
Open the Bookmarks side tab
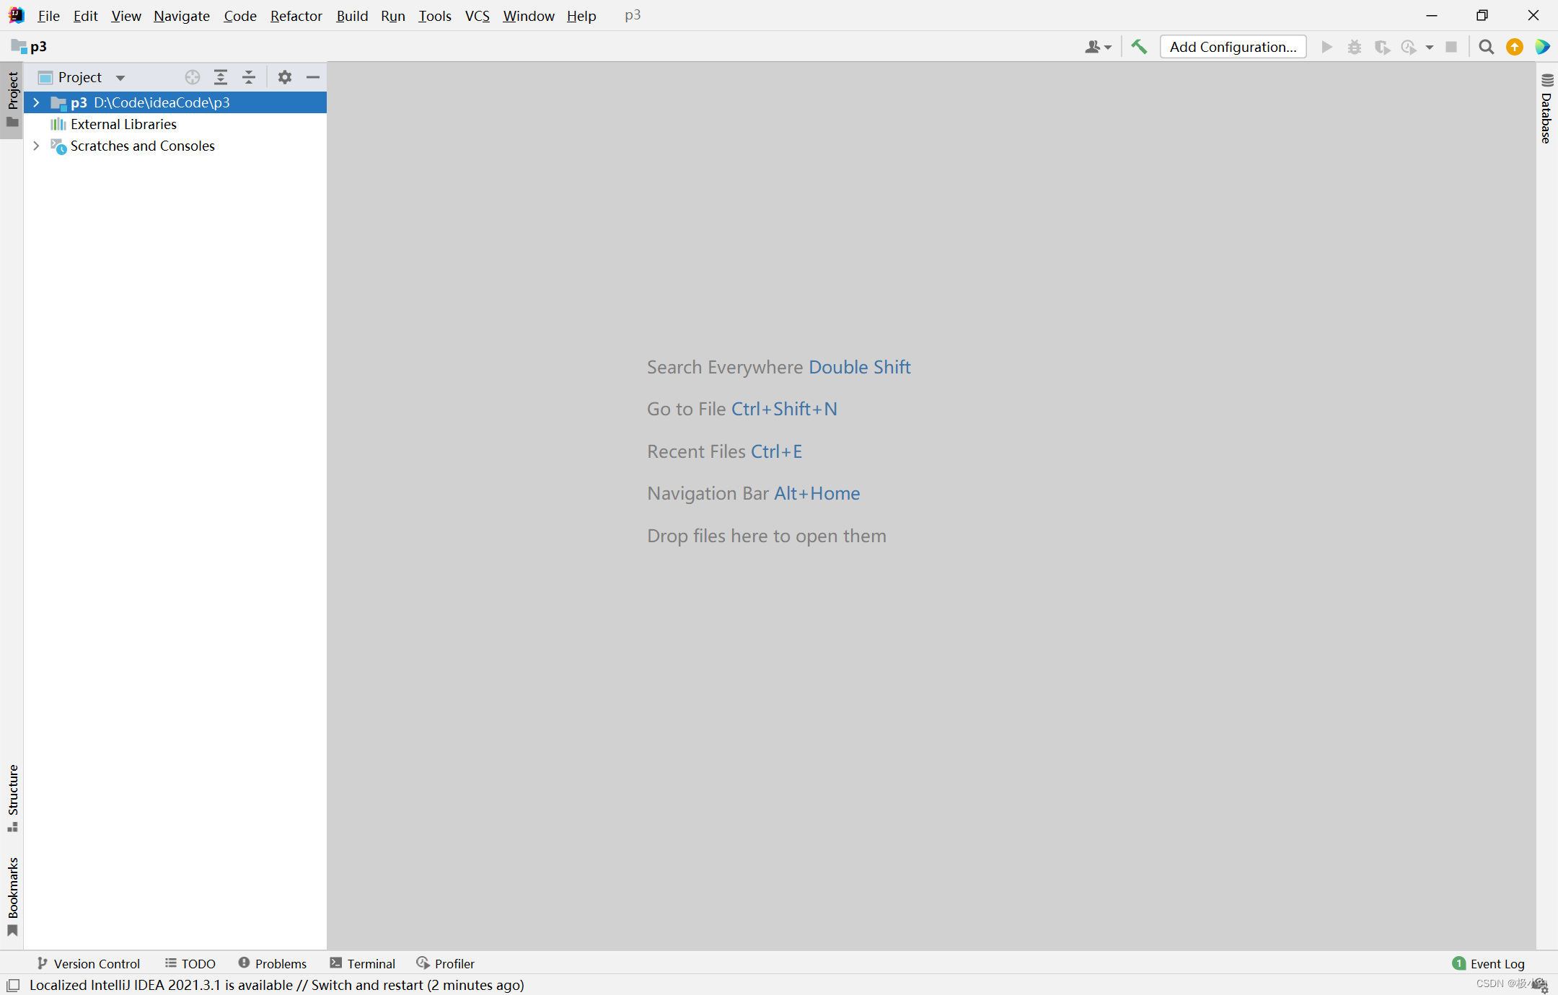click(12, 896)
